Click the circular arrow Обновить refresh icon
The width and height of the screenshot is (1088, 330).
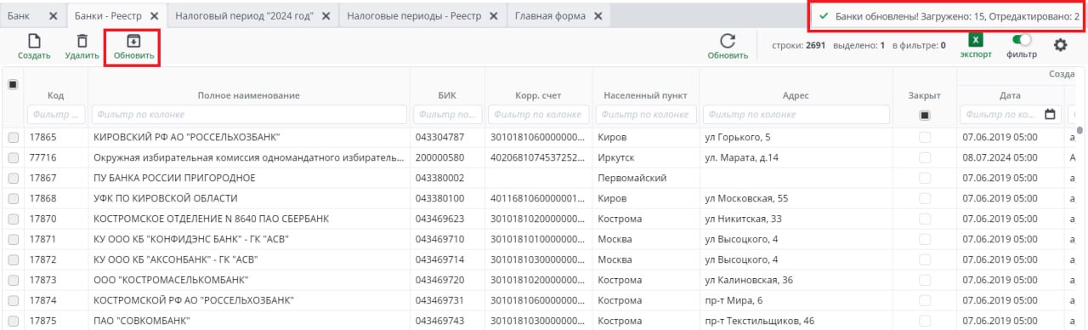click(728, 41)
